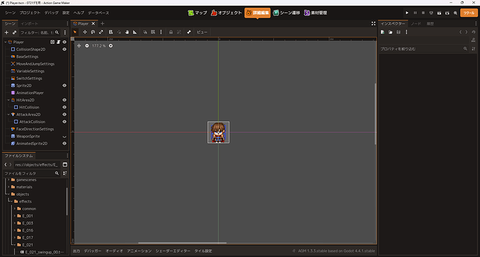Screen dimensions: 480x257
Task: Expand the E_001 folder
Action: click(15, 216)
